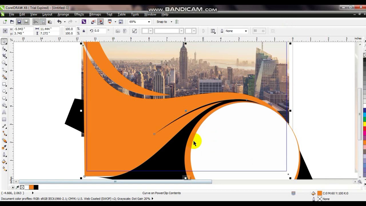
Task: Select the Ellipse tool
Action: pos(4,91)
